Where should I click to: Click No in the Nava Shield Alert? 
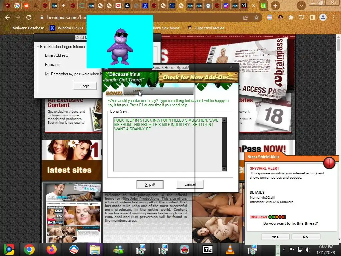[x=306, y=237]
